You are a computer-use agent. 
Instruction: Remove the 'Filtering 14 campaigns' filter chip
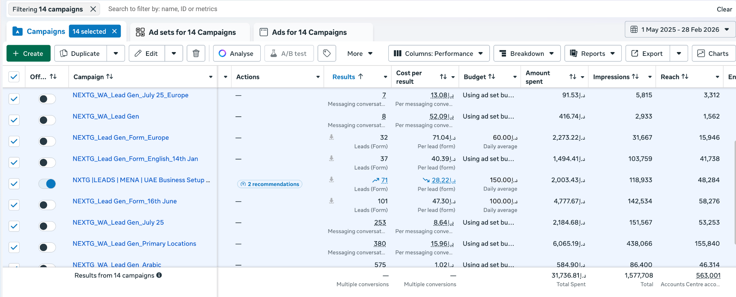point(93,9)
